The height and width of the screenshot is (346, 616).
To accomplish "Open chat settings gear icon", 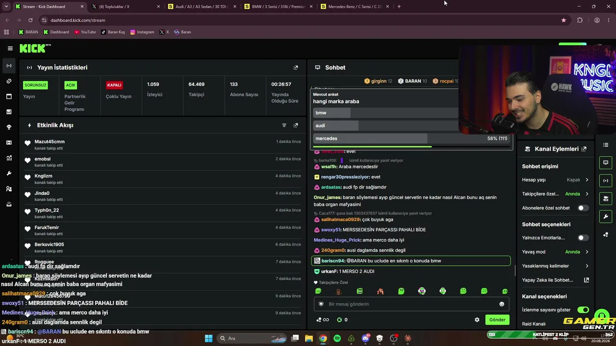I will pyautogui.click(x=477, y=320).
